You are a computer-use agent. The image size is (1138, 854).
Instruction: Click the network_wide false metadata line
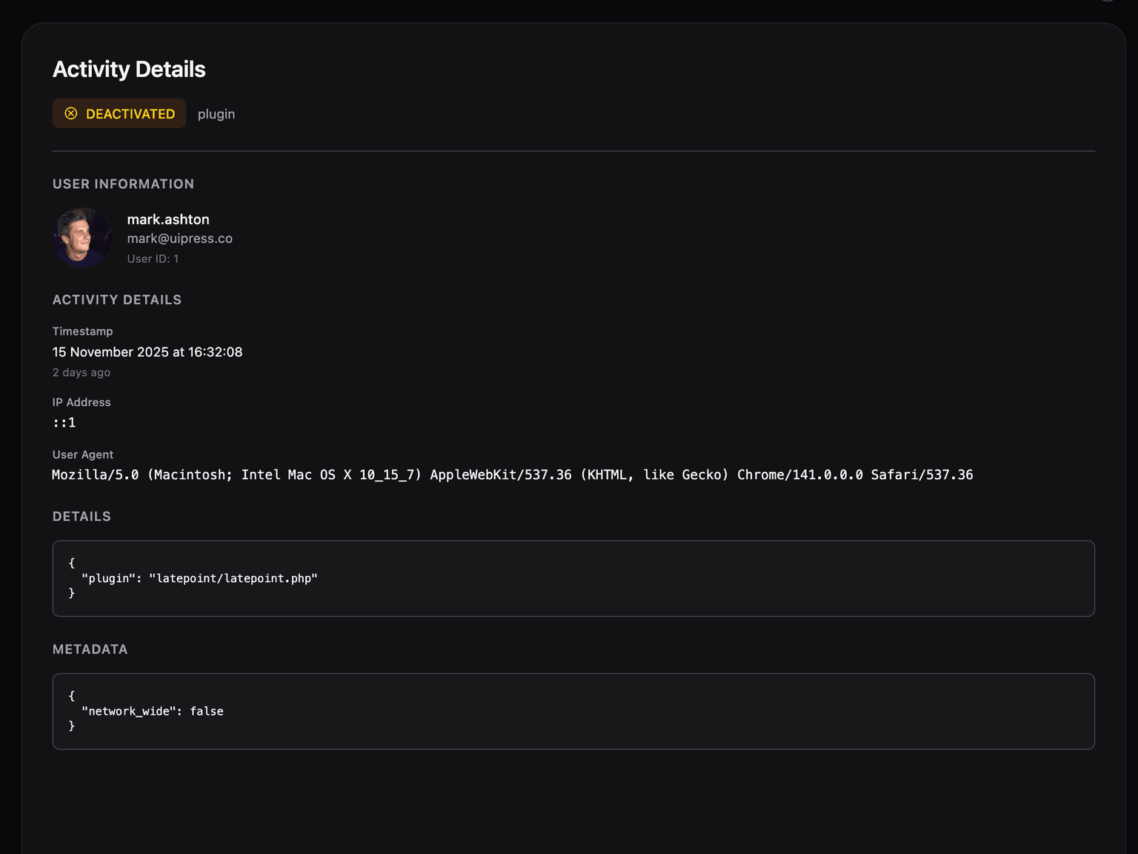point(153,711)
